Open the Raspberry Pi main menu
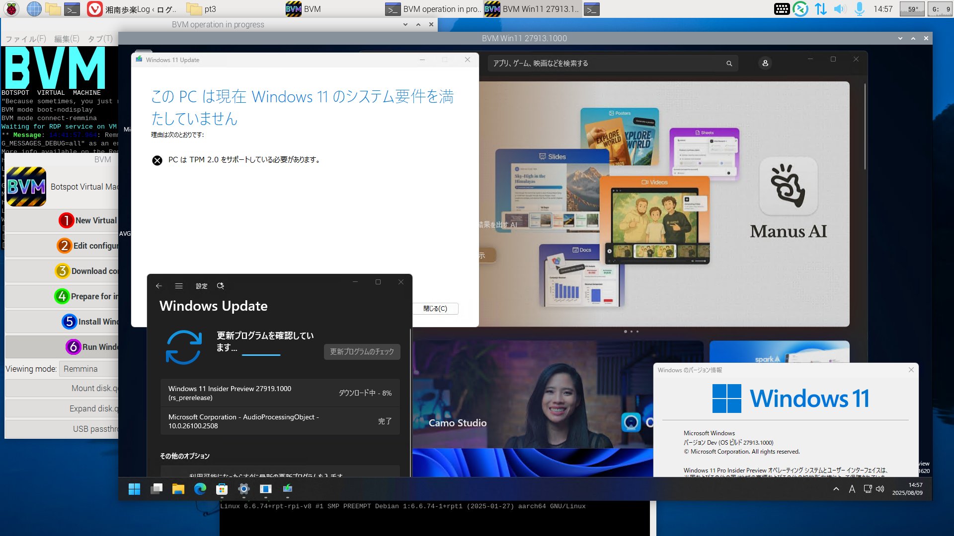The height and width of the screenshot is (536, 954). (x=11, y=9)
